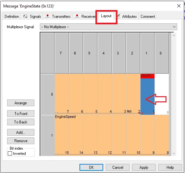Click the Remove button
185x173 pixels.
click(x=21, y=141)
